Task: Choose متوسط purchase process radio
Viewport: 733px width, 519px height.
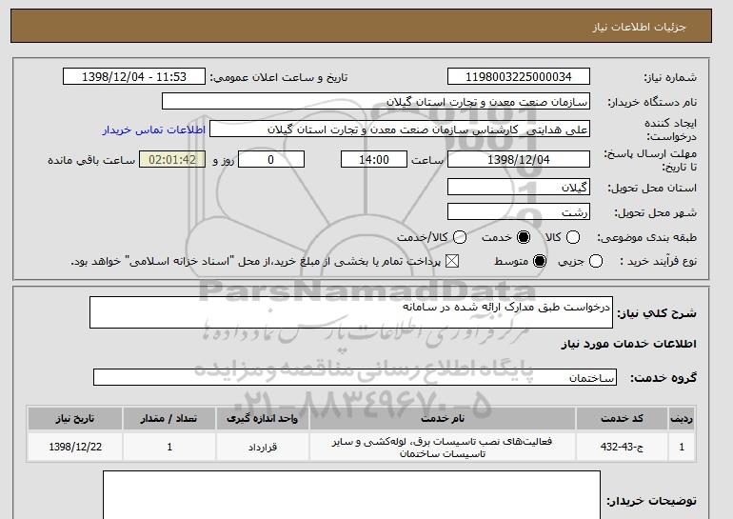Action: click(540, 261)
